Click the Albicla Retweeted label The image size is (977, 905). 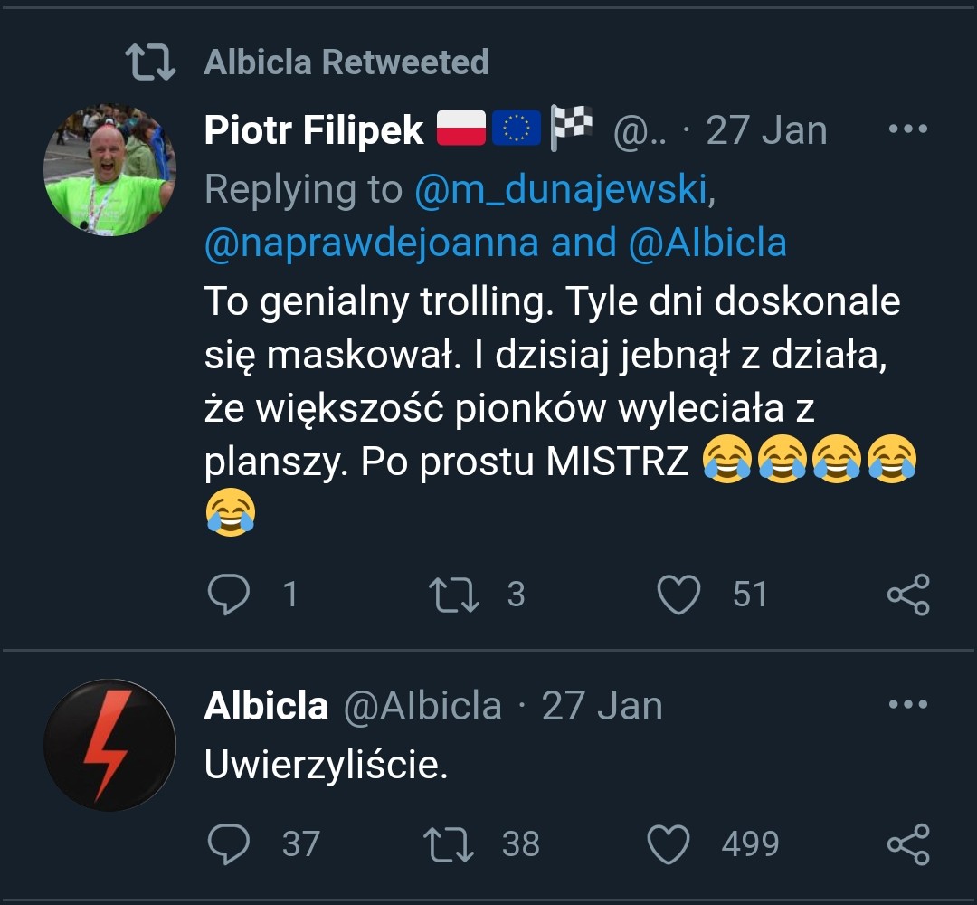click(x=346, y=62)
